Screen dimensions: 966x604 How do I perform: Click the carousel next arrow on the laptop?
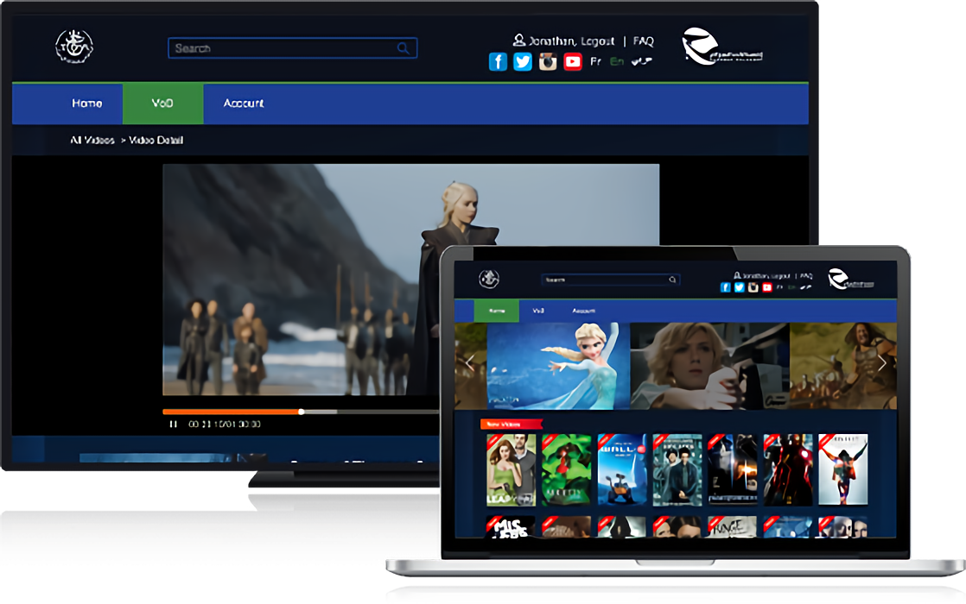coord(881,363)
